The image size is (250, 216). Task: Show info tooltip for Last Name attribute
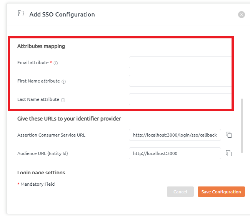pyautogui.click(x=63, y=100)
